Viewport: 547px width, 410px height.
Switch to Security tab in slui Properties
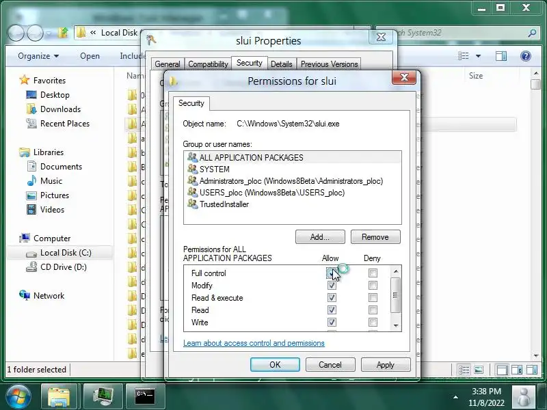click(x=249, y=63)
